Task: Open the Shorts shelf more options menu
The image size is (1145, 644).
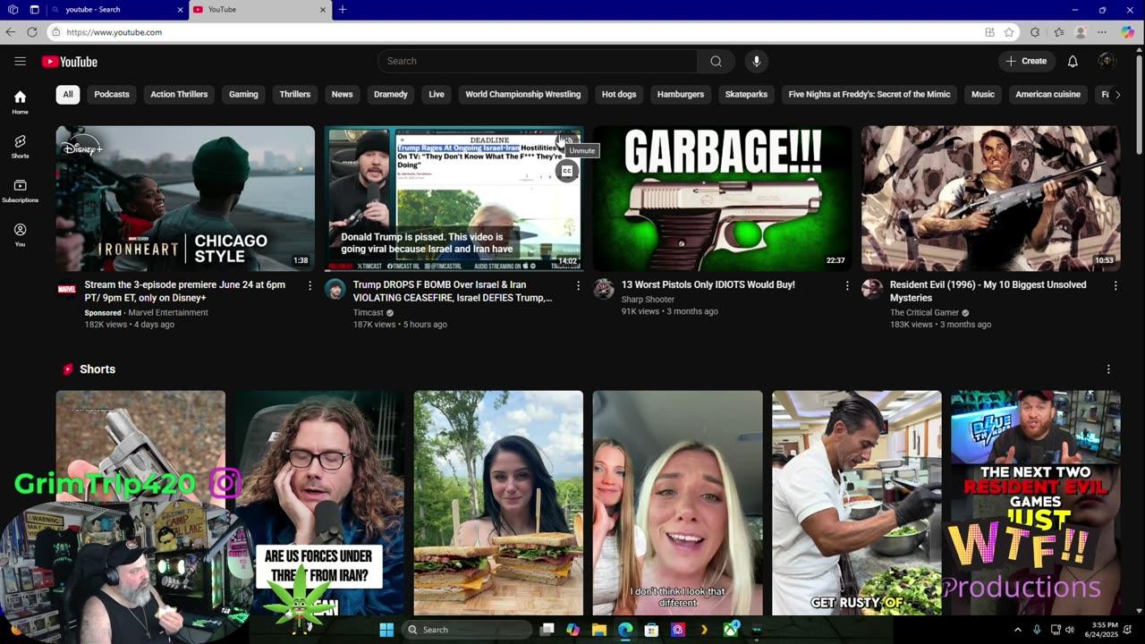Action: click(1108, 369)
